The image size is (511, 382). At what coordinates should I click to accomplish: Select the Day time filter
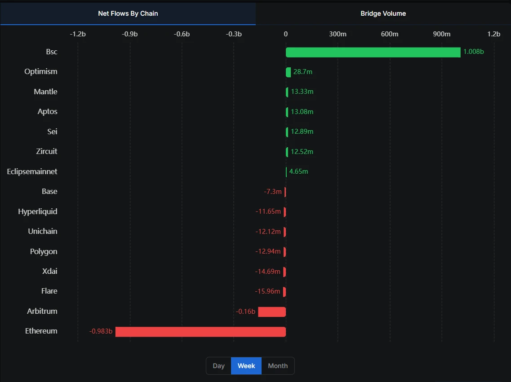click(x=219, y=365)
